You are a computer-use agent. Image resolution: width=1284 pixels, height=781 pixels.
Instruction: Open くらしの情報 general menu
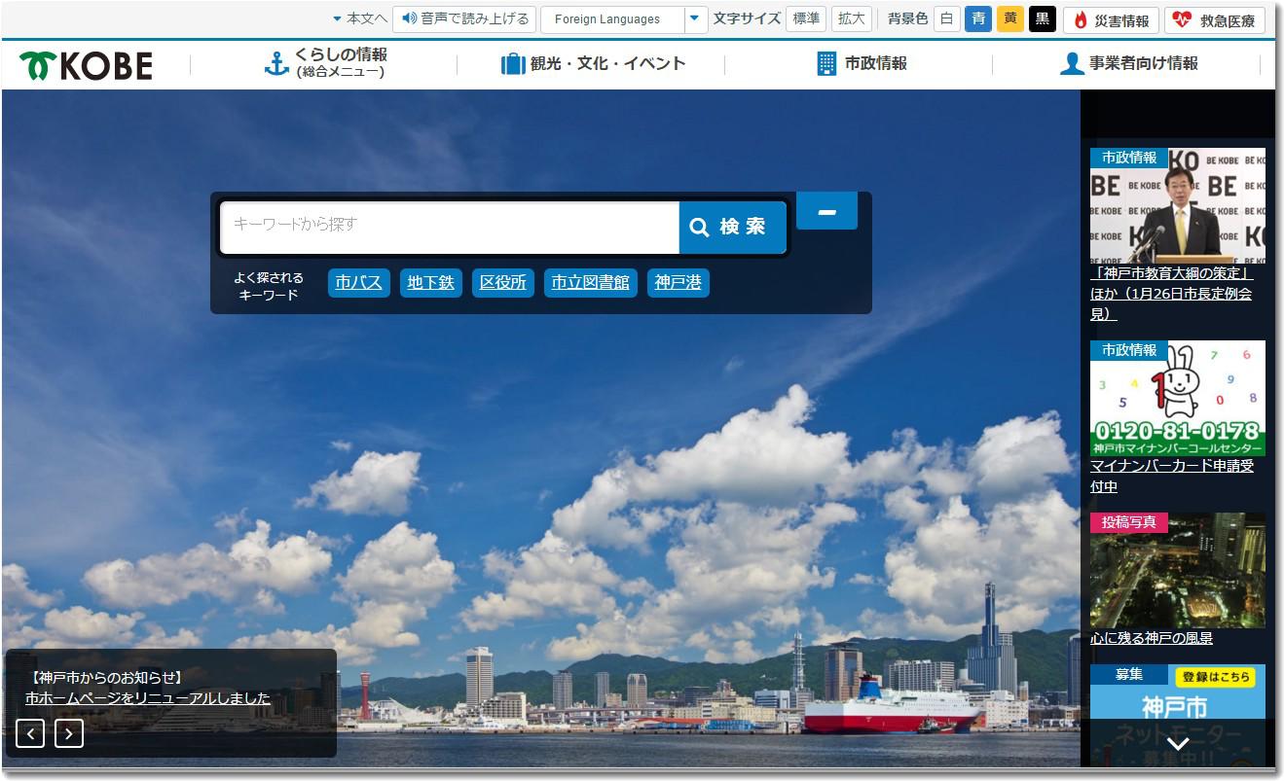pyautogui.click(x=325, y=63)
